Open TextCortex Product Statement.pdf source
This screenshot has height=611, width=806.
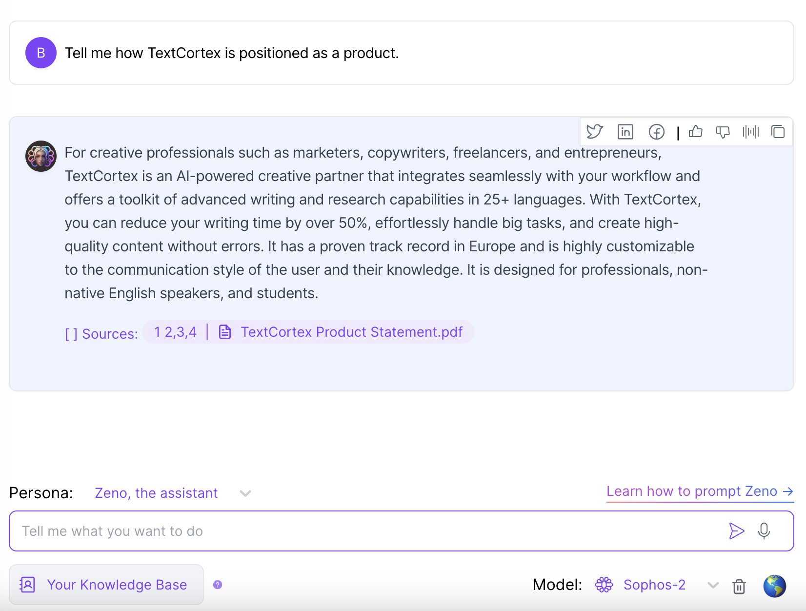351,332
